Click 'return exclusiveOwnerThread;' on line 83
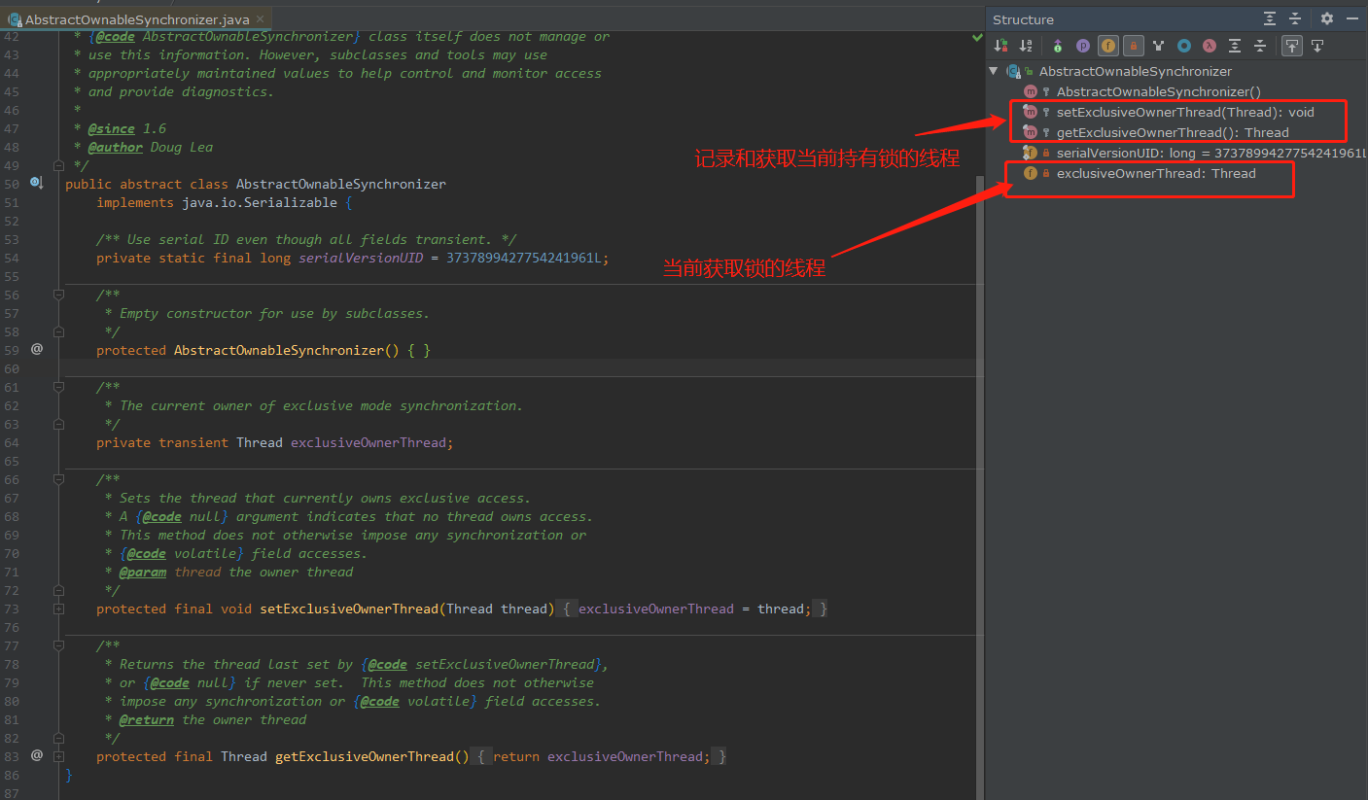 click(x=601, y=756)
